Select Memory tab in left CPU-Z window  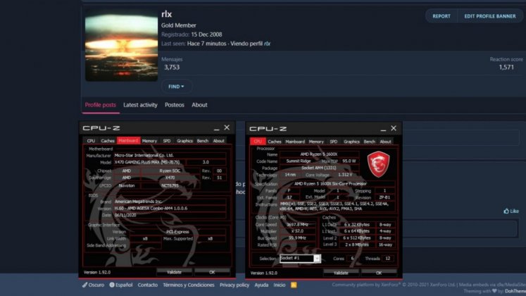click(149, 141)
